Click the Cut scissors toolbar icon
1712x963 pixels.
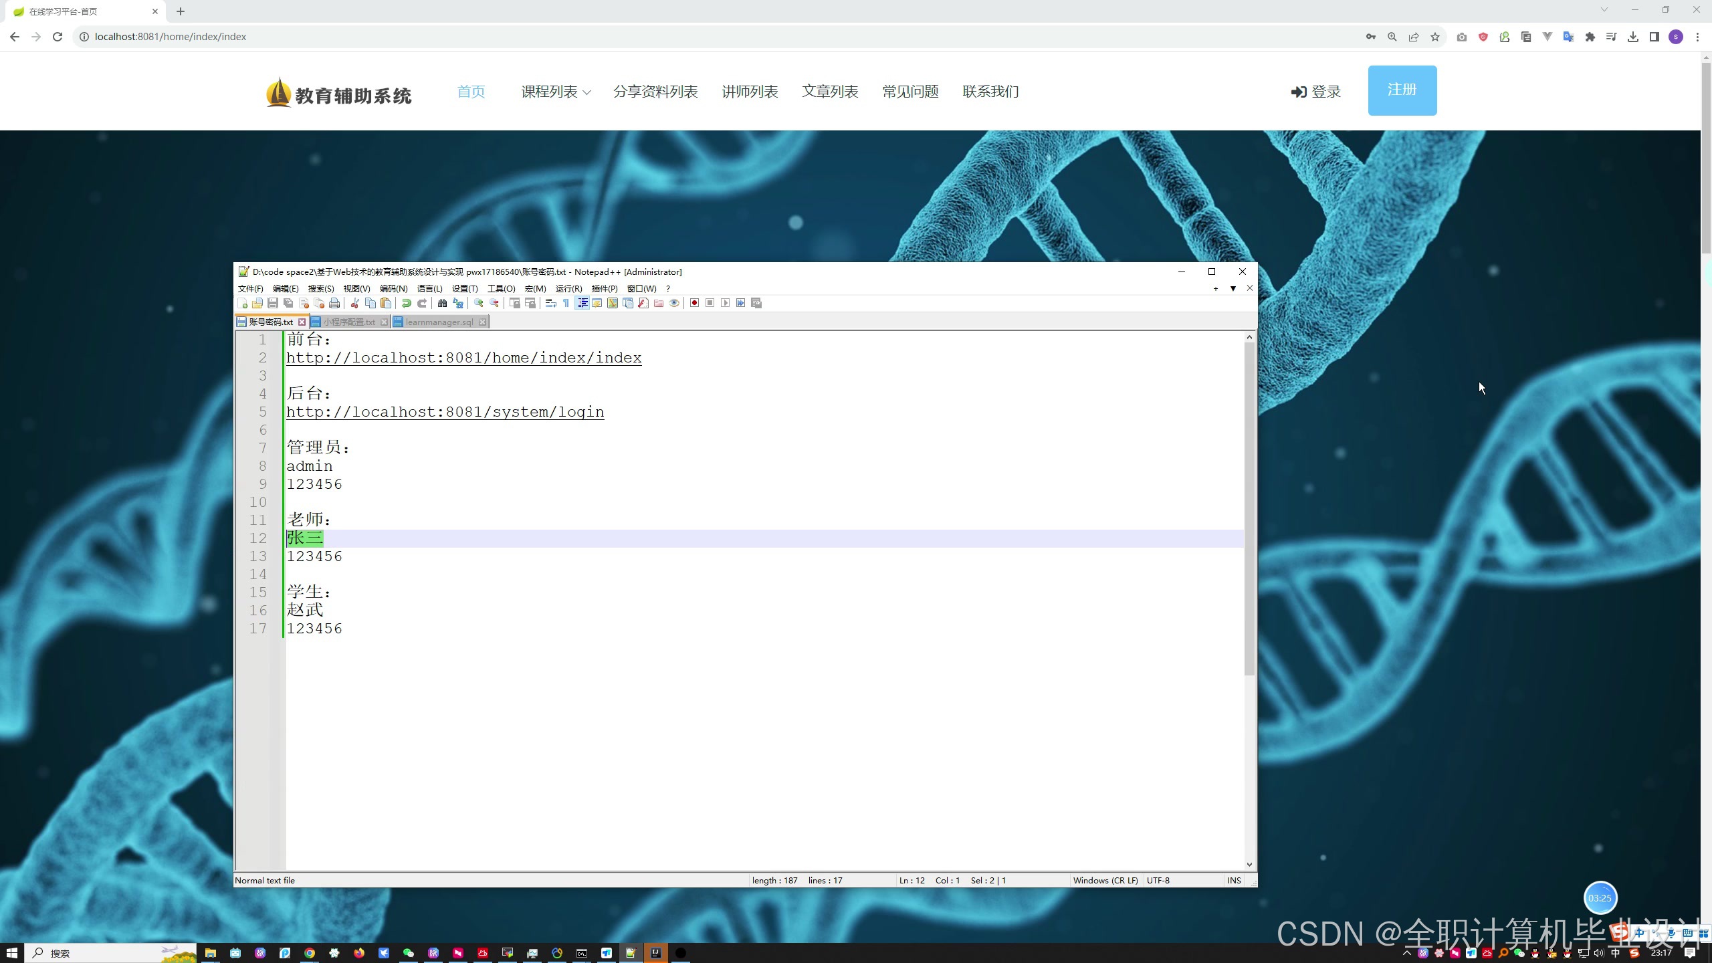click(355, 303)
